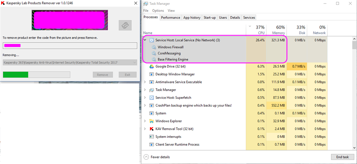Sort processes by the Network column
This screenshot has height=164, width=357.
point(317,30)
